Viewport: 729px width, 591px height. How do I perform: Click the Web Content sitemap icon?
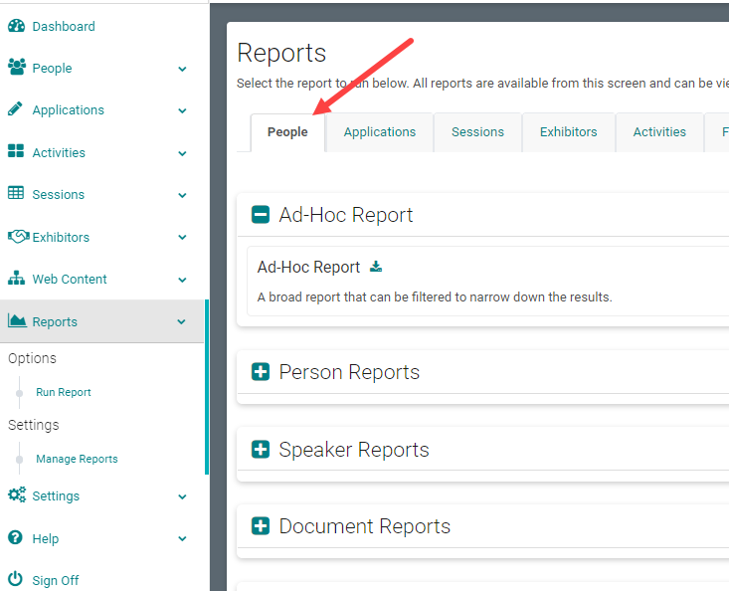tap(16, 279)
